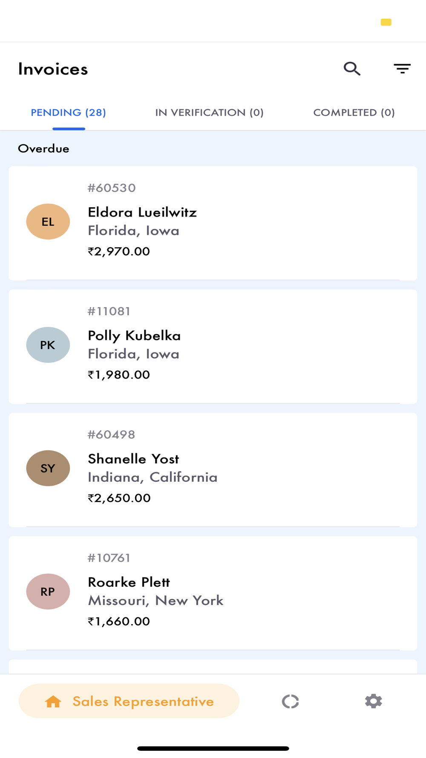Open the filter options icon

[402, 69]
